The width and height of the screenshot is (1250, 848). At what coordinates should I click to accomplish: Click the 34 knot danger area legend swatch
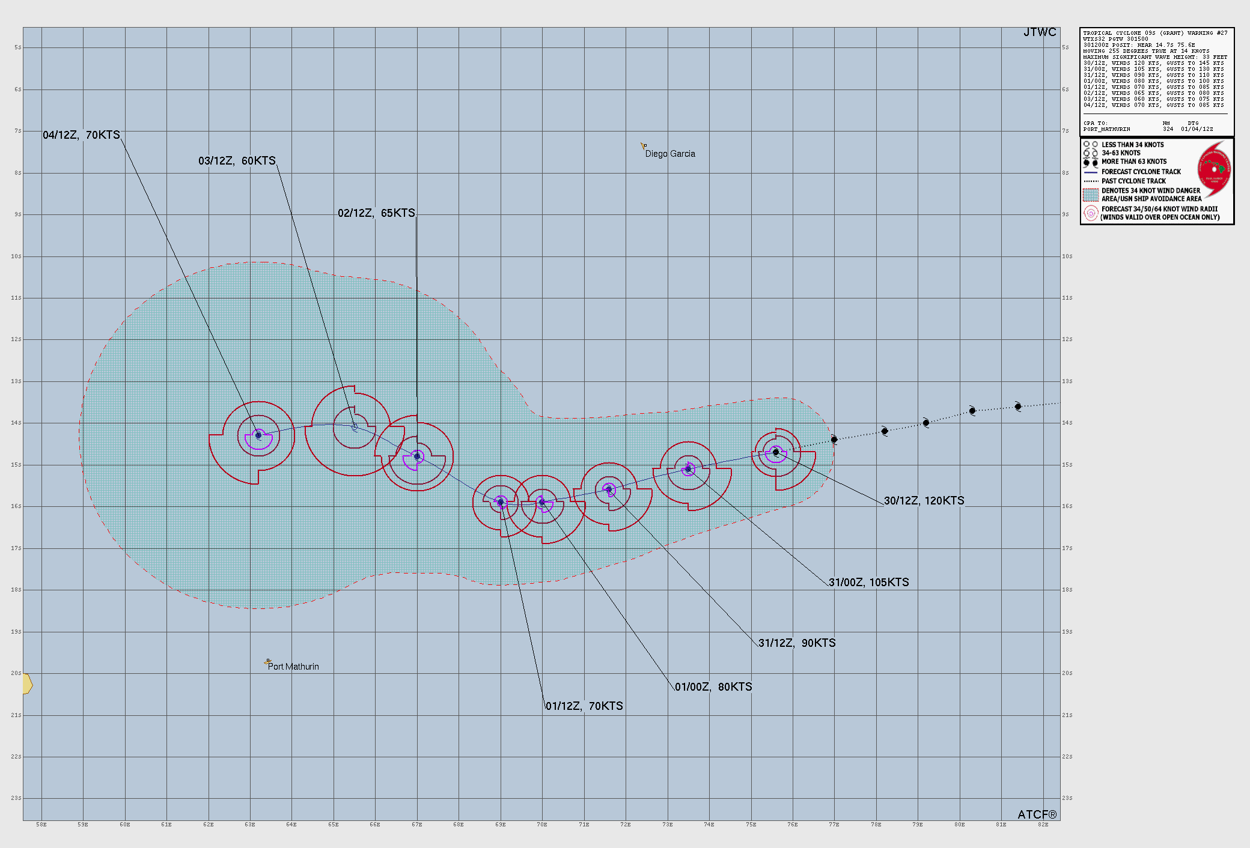[1090, 195]
